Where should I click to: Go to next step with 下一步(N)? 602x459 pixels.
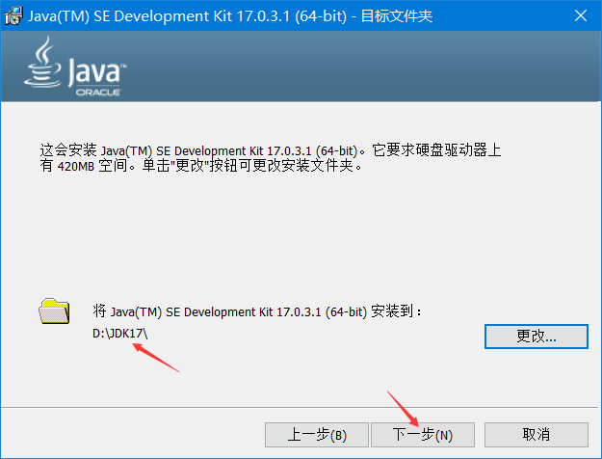tap(423, 435)
